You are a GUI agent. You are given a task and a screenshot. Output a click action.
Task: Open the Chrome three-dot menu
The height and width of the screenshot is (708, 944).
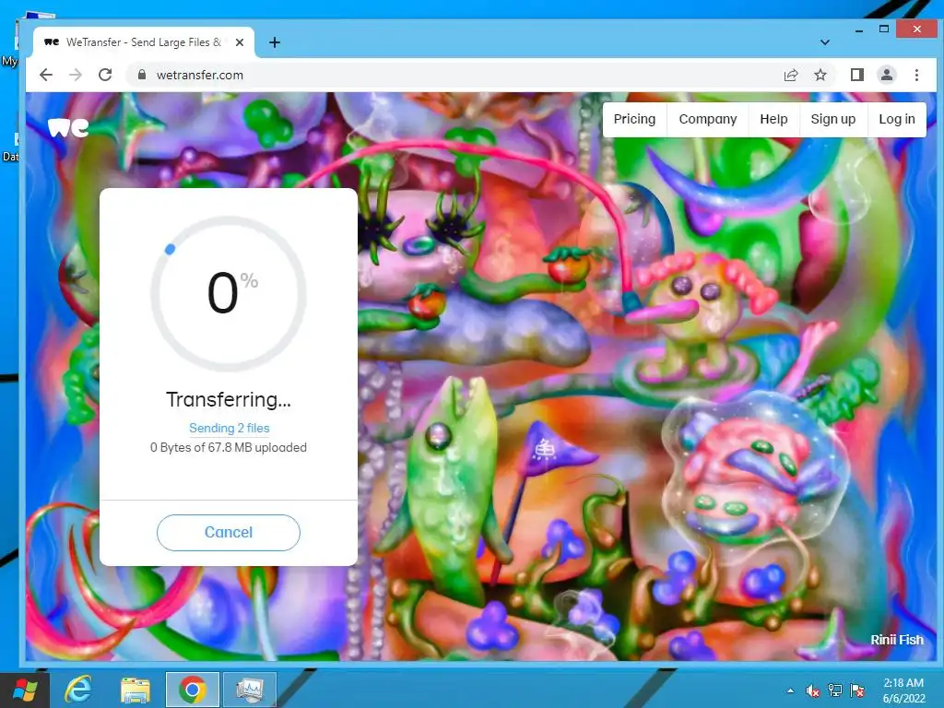coord(916,75)
